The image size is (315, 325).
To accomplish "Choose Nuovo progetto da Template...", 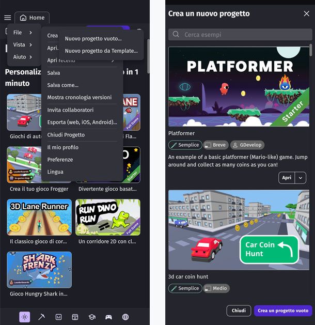I will click(x=101, y=51).
